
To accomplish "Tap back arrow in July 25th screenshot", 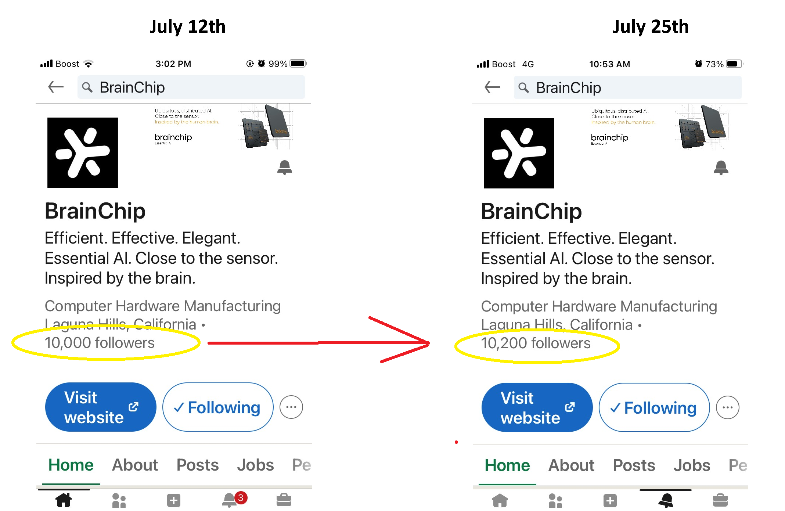I will click(492, 87).
